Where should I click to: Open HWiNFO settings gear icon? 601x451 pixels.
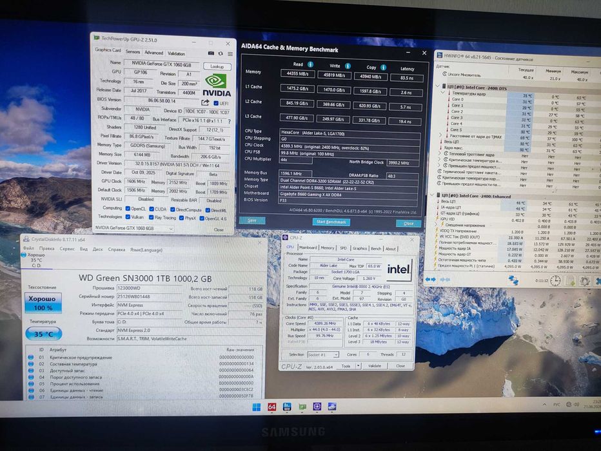(584, 282)
